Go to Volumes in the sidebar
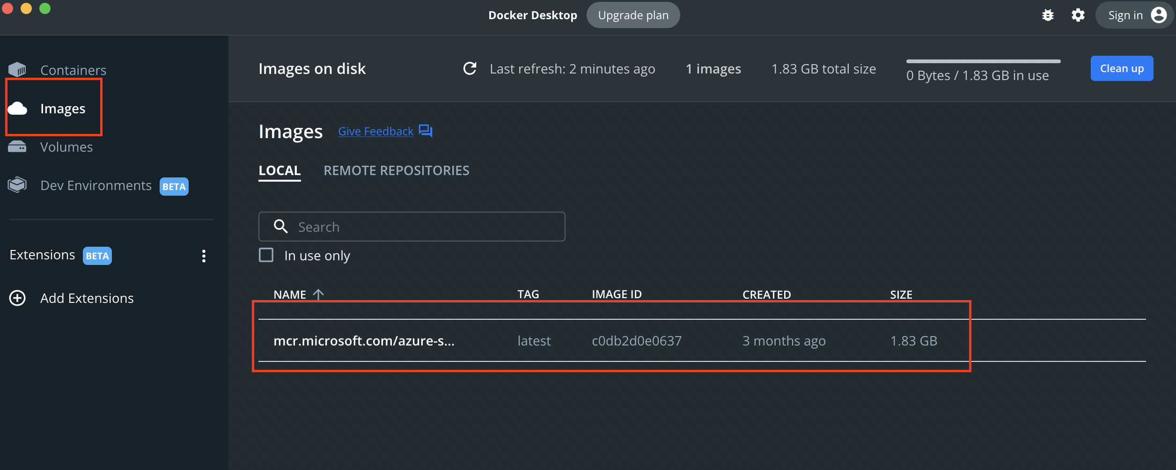1176x470 pixels. click(x=66, y=147)
